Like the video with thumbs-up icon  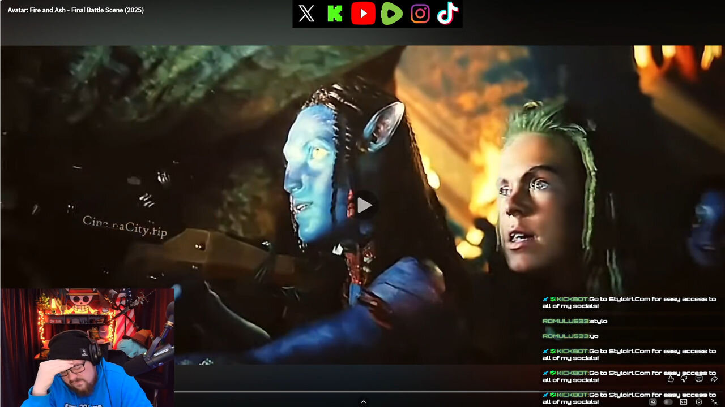671,379
